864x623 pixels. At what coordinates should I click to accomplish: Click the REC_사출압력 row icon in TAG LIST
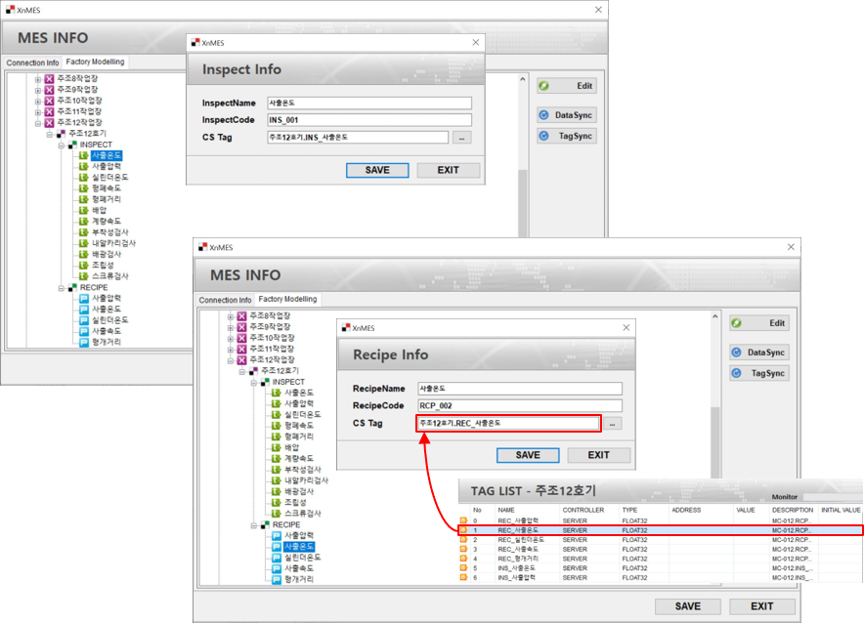(x=464, y=520)
